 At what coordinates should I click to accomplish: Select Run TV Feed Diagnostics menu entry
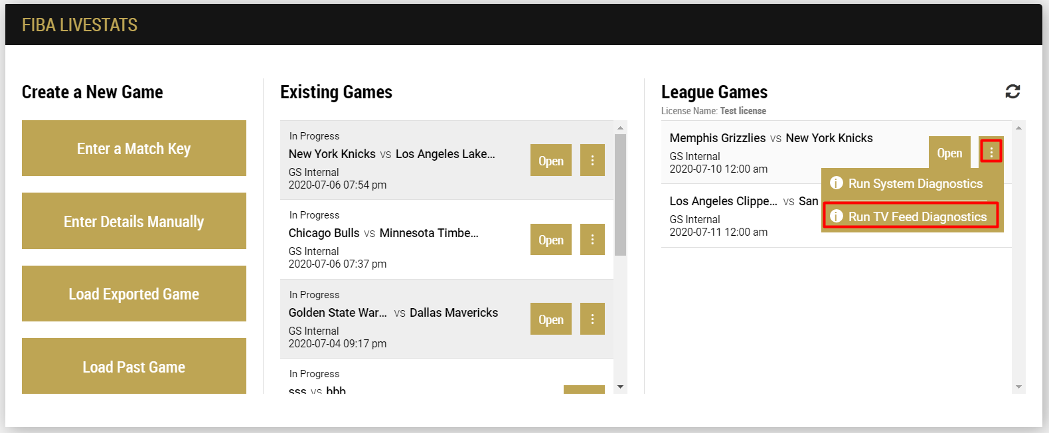click(x=917, y=217)
